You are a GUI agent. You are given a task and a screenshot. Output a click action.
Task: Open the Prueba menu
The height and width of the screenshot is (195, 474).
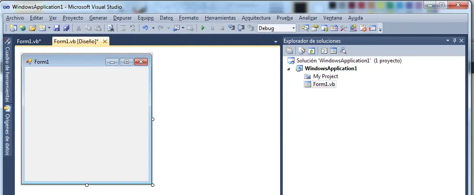[285, 18]
